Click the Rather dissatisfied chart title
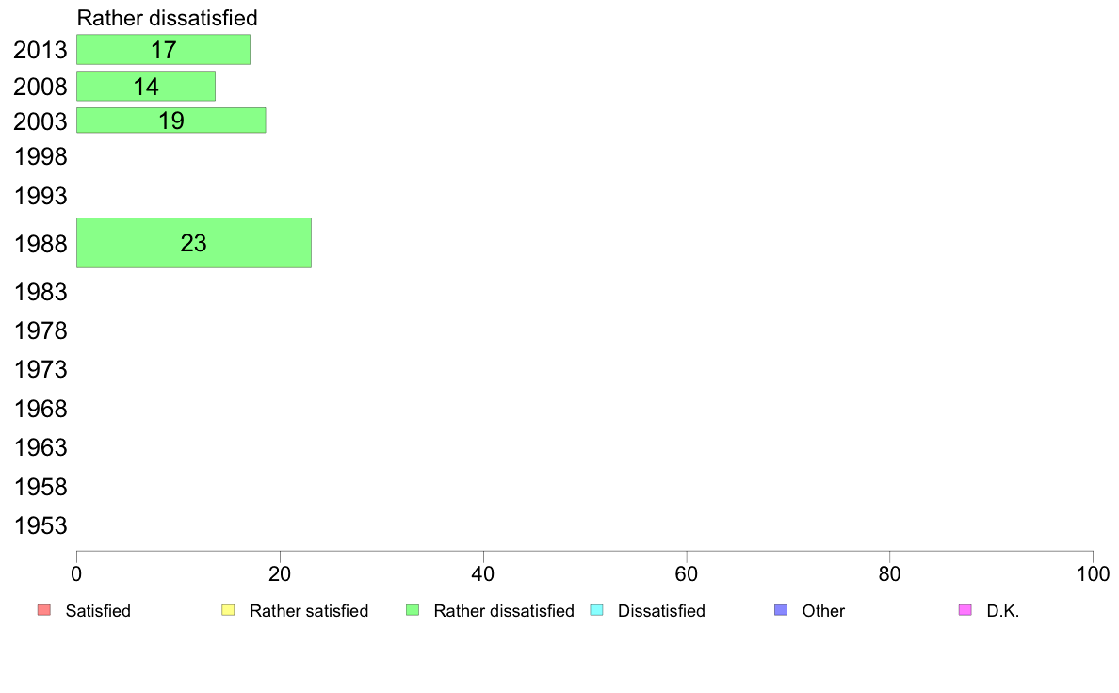The image size is (1119, 693). [x=167, y=18]
